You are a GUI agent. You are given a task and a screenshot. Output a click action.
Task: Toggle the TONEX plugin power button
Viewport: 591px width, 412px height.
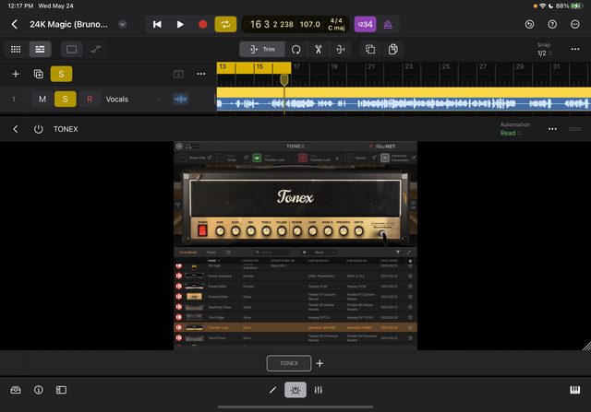pos(38,129)
